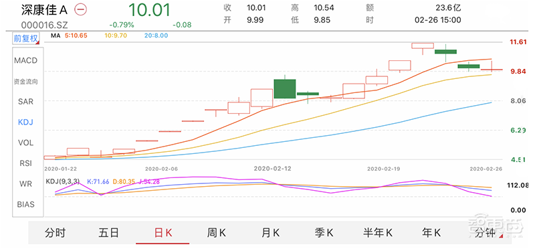Switch to the 周K tab
This screenshot has height=249, width=535.
coord(216,233)
